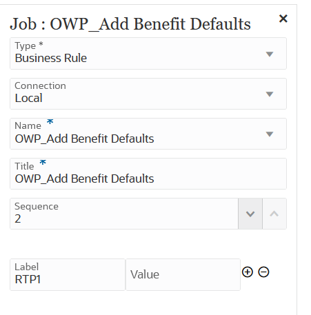Select the Business Rule type value
This screenshot has height=315, width=311.
click(x=51, y=58)
